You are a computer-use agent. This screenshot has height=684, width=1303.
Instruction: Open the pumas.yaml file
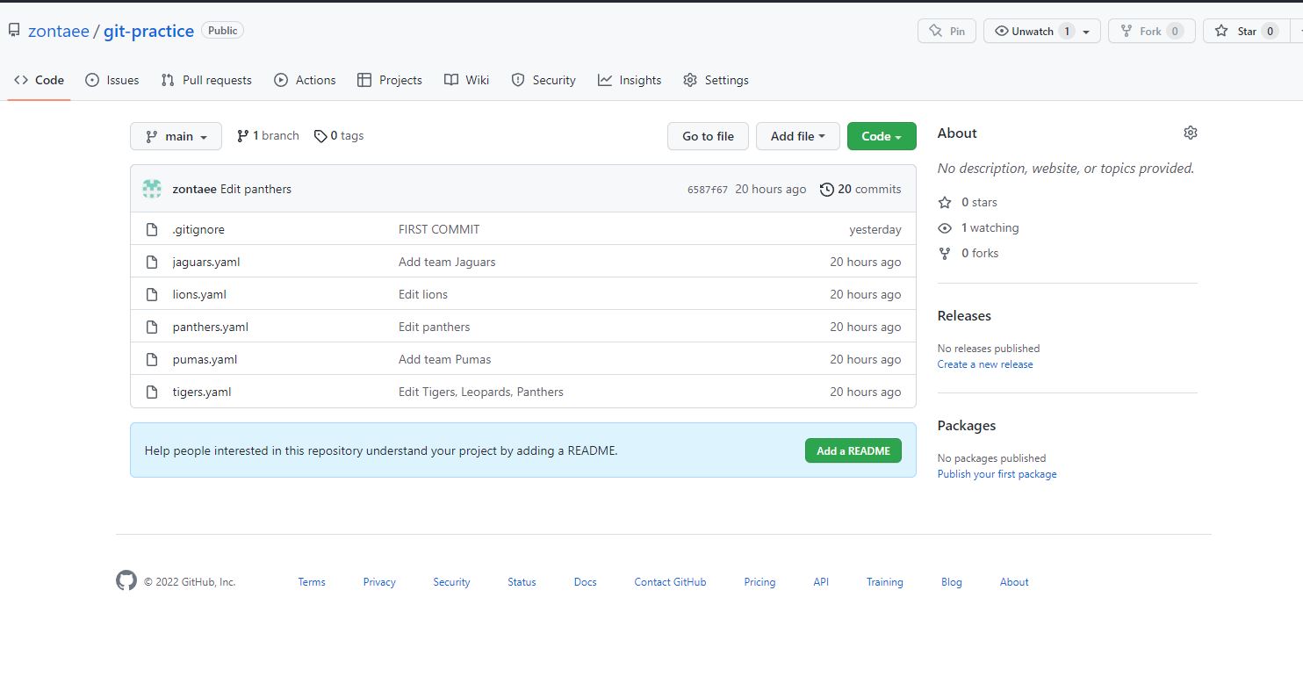(205, 359)
